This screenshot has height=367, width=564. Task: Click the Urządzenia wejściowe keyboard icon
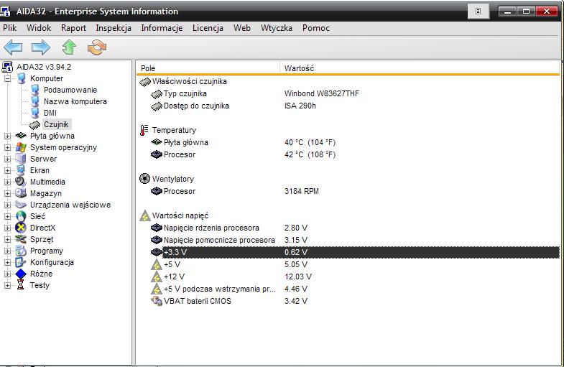click(x=21, y=205)
